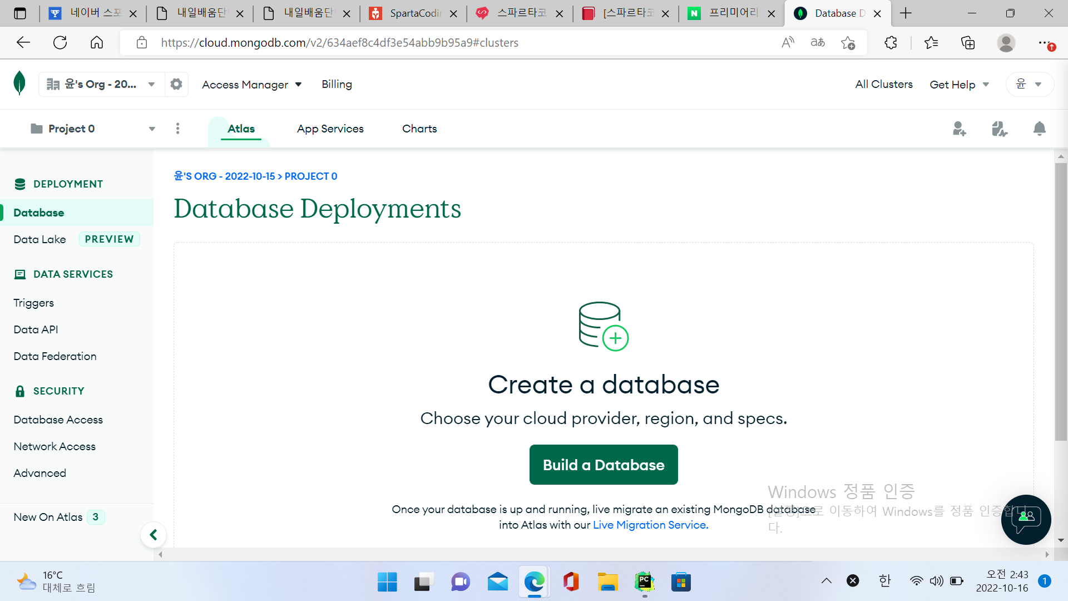Switch to the 프리미어리 browser tab
1068x601 pixels.
point(732,13)
